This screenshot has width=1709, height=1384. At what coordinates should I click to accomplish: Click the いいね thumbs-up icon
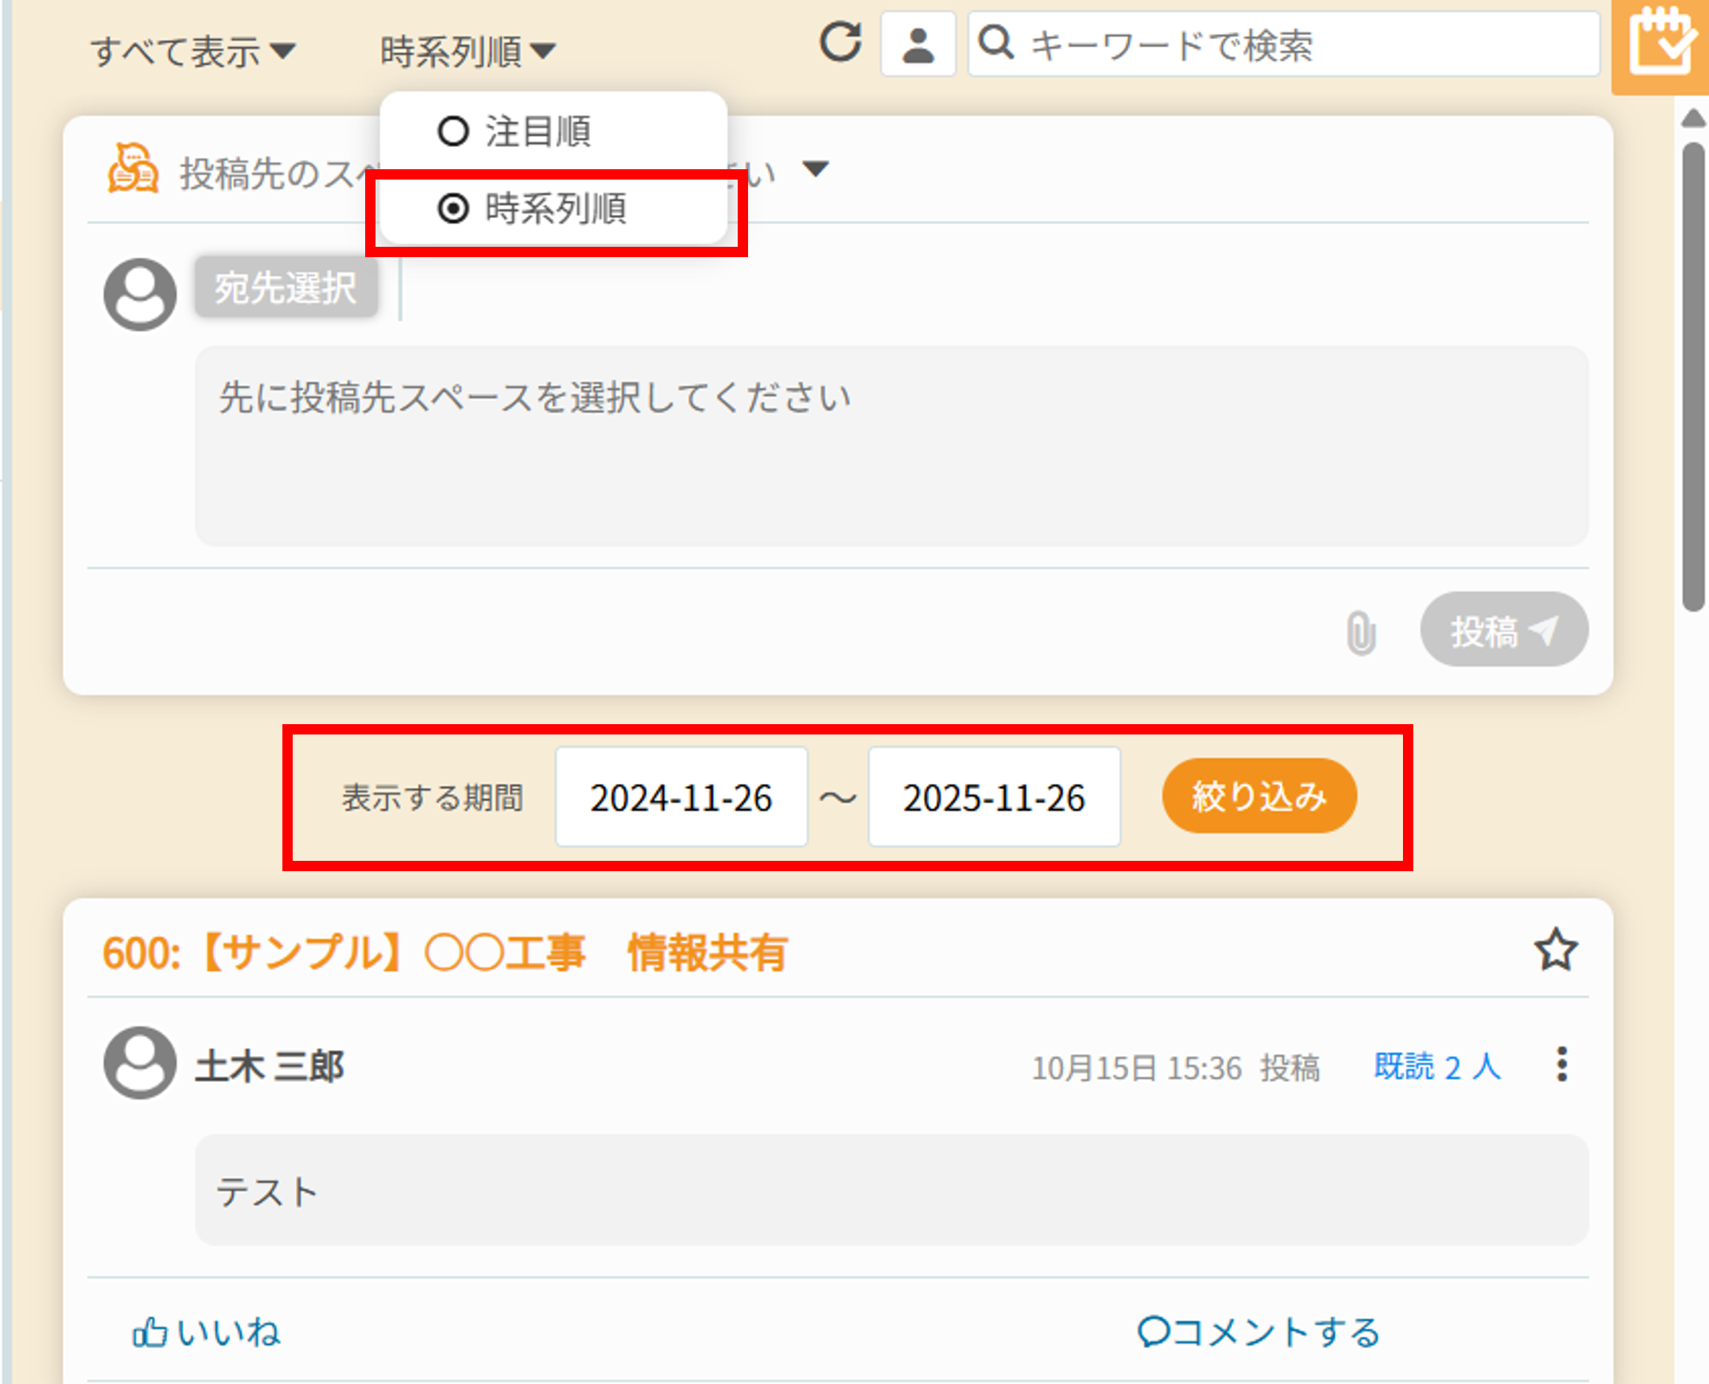pyautogui.click(x=150, y=1332)
